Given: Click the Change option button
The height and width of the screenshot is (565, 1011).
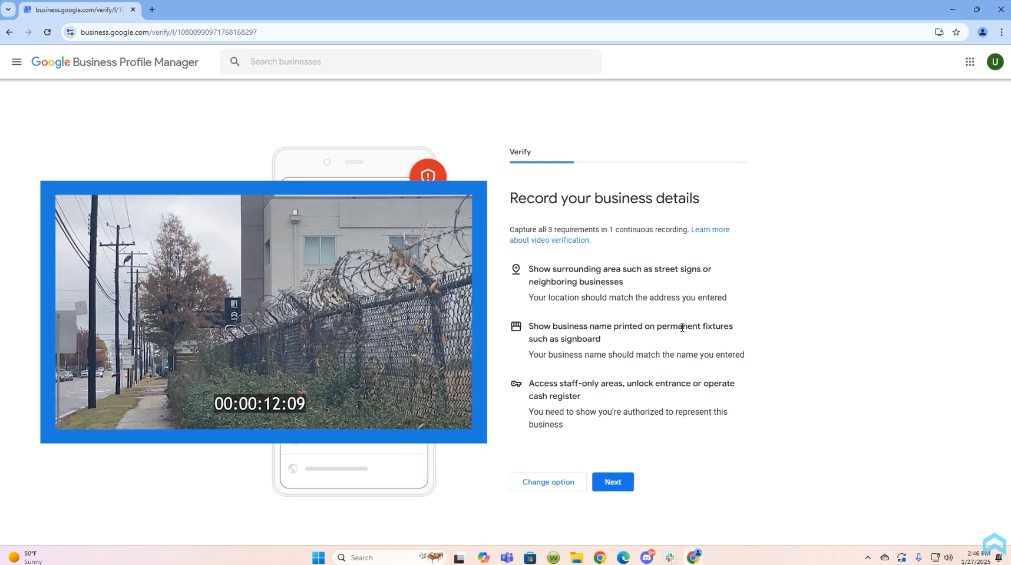Looking at the screenshot, I should pos(548,482).
